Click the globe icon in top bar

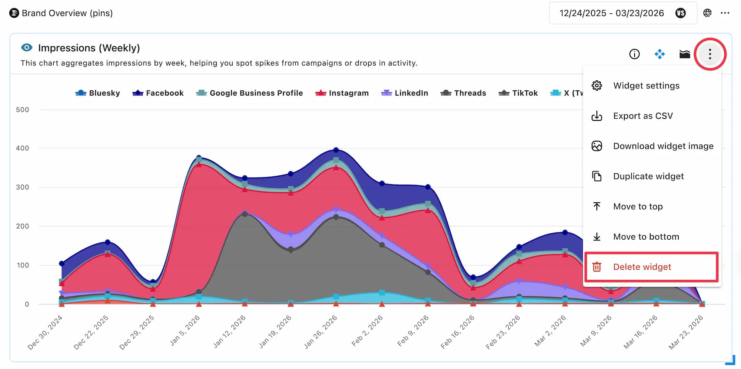(707, 13)
